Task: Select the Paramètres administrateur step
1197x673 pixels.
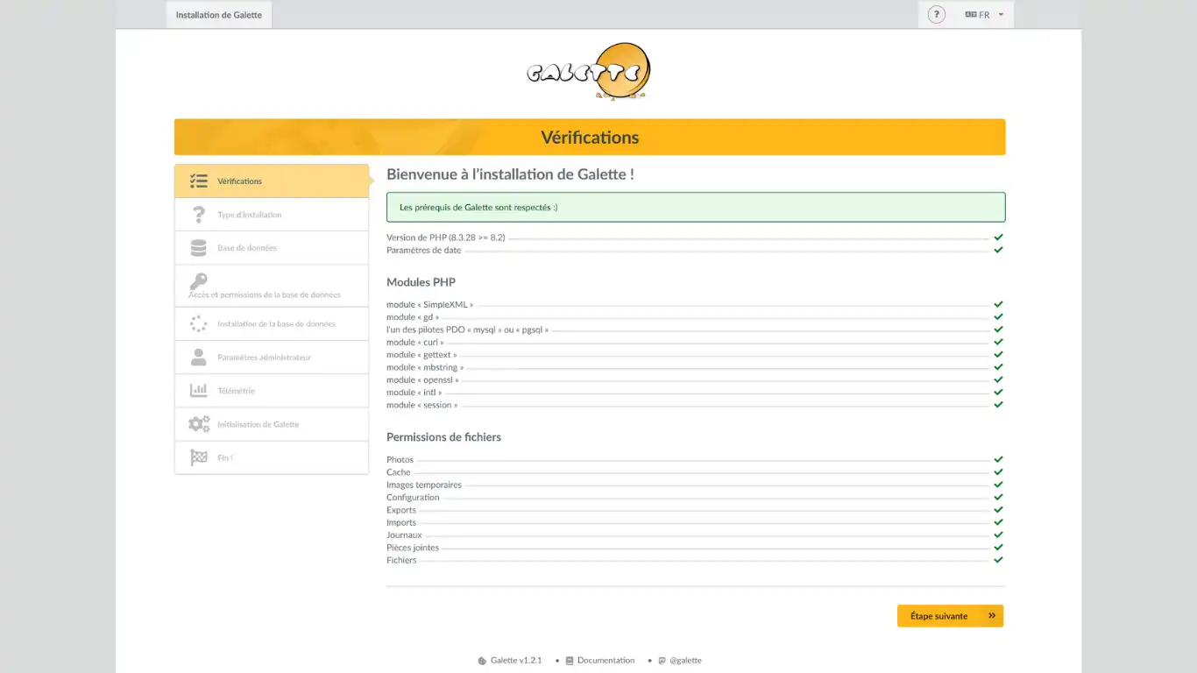Action: (272, 358)
